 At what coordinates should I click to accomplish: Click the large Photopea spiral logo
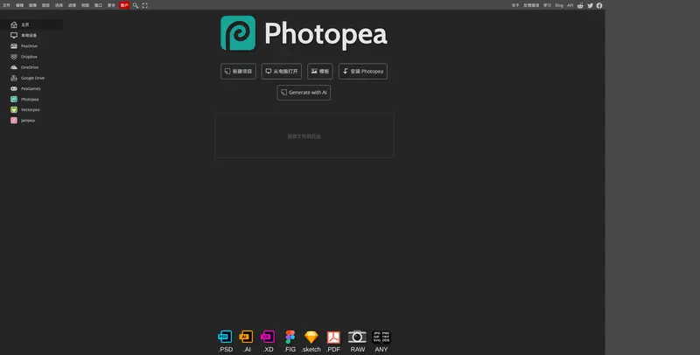point(238,33)
